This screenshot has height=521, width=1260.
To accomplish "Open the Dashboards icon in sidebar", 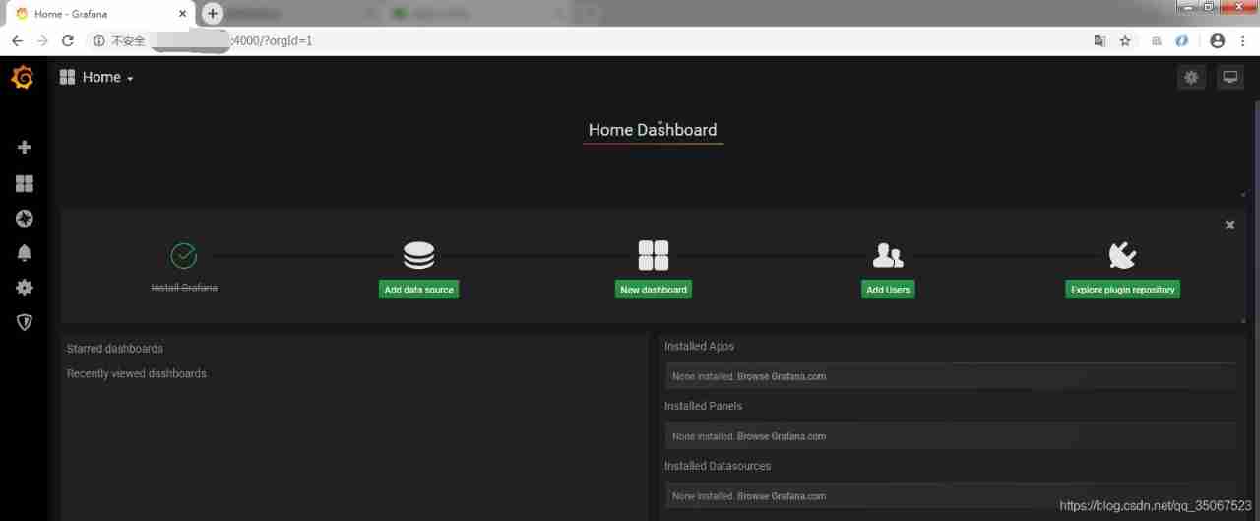I will 25,183.
